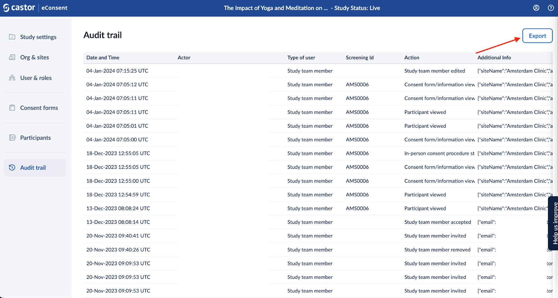The image size is (558, 298).
Task: Click Participant viewed in the 18-Dec-2023 12:54:59 row
Action: pos(425,194)
